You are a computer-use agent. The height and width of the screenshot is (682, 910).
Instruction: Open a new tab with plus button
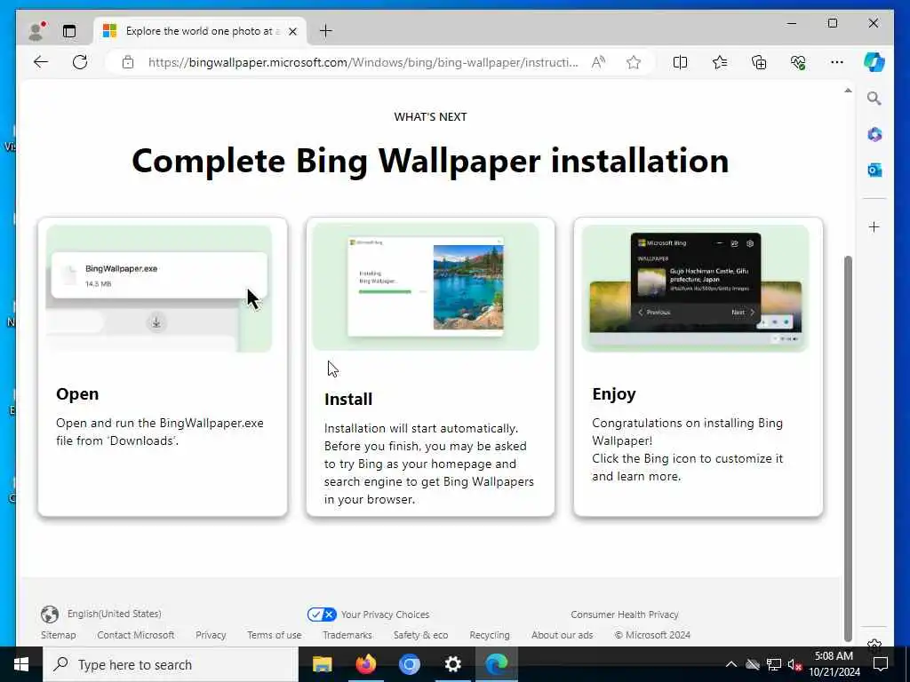tap(325, 31)
